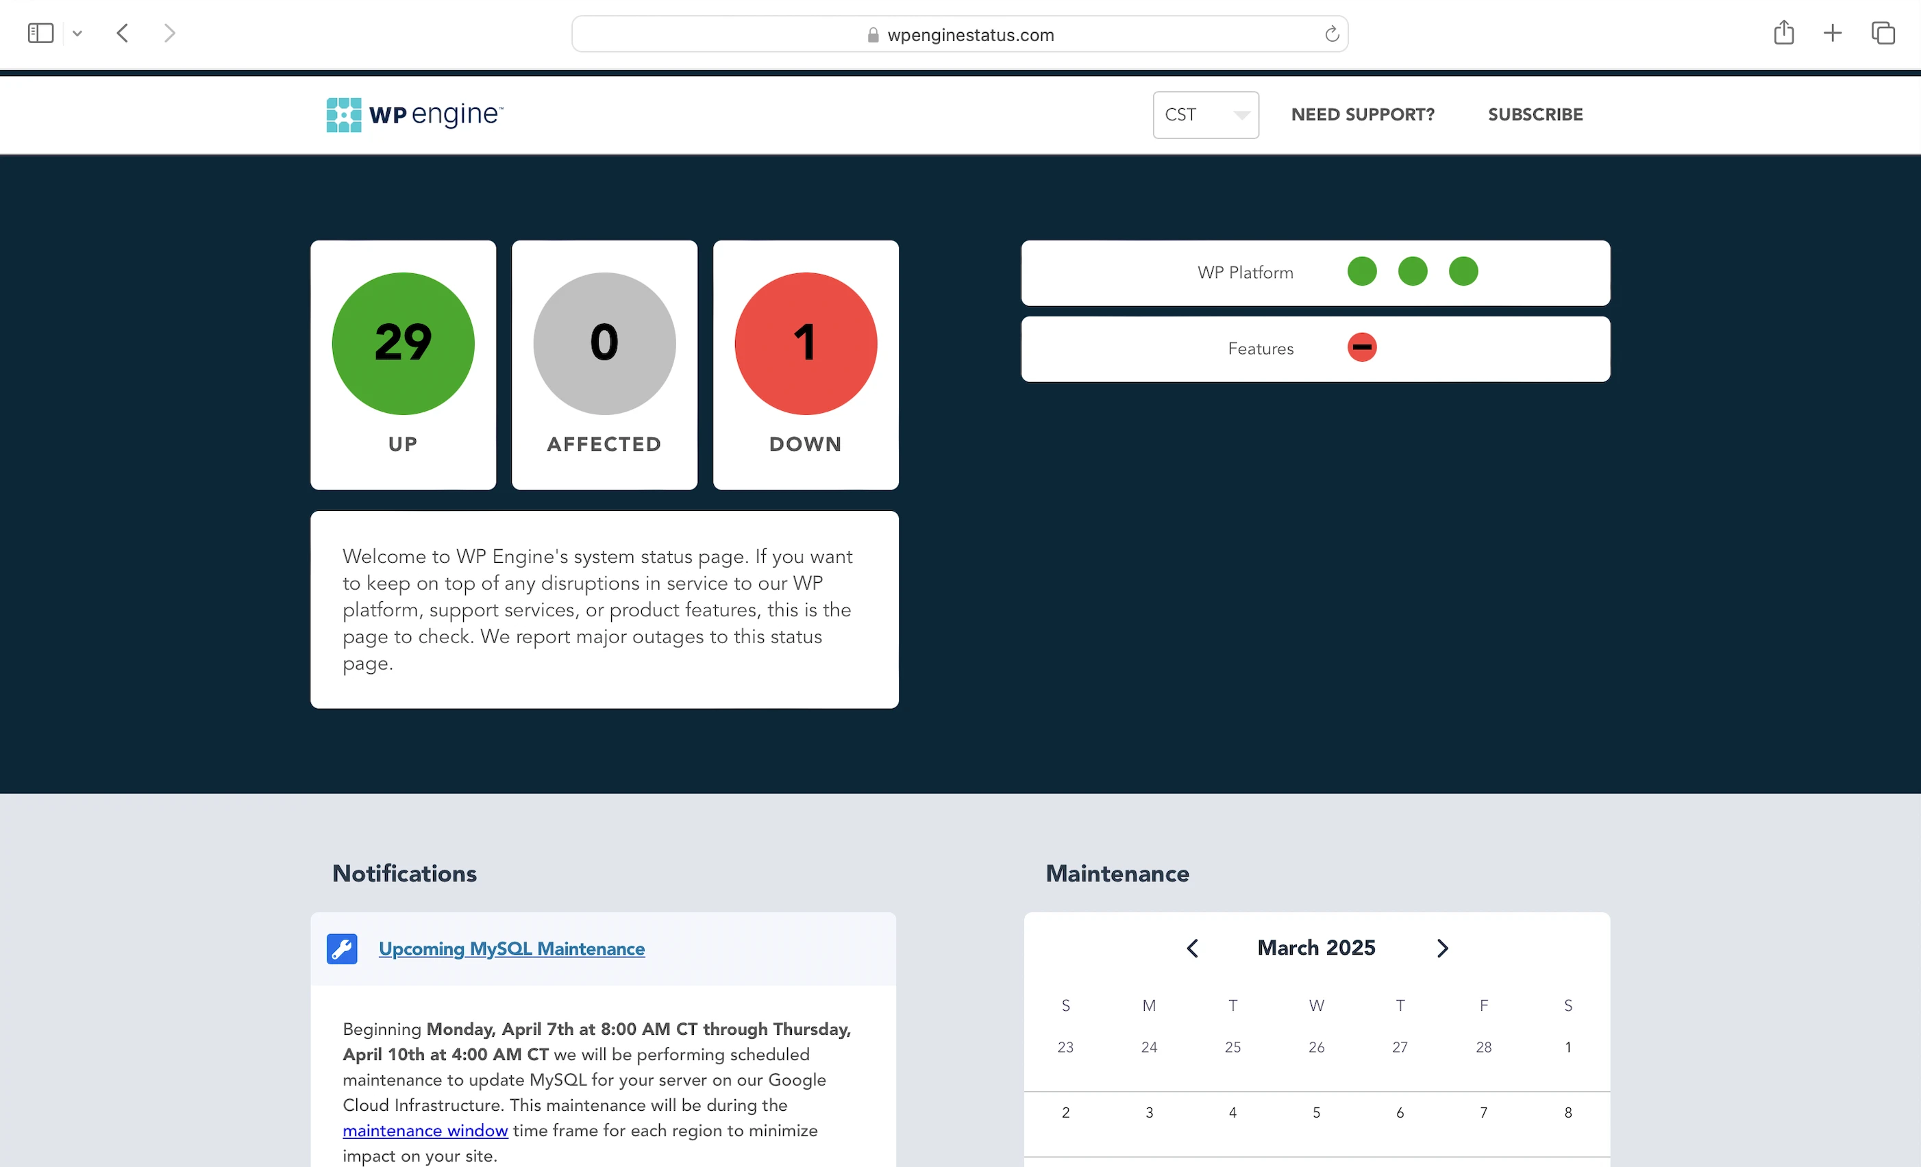
Task: Click the first green WP Platform status dot
Action: coord(1361,271)
